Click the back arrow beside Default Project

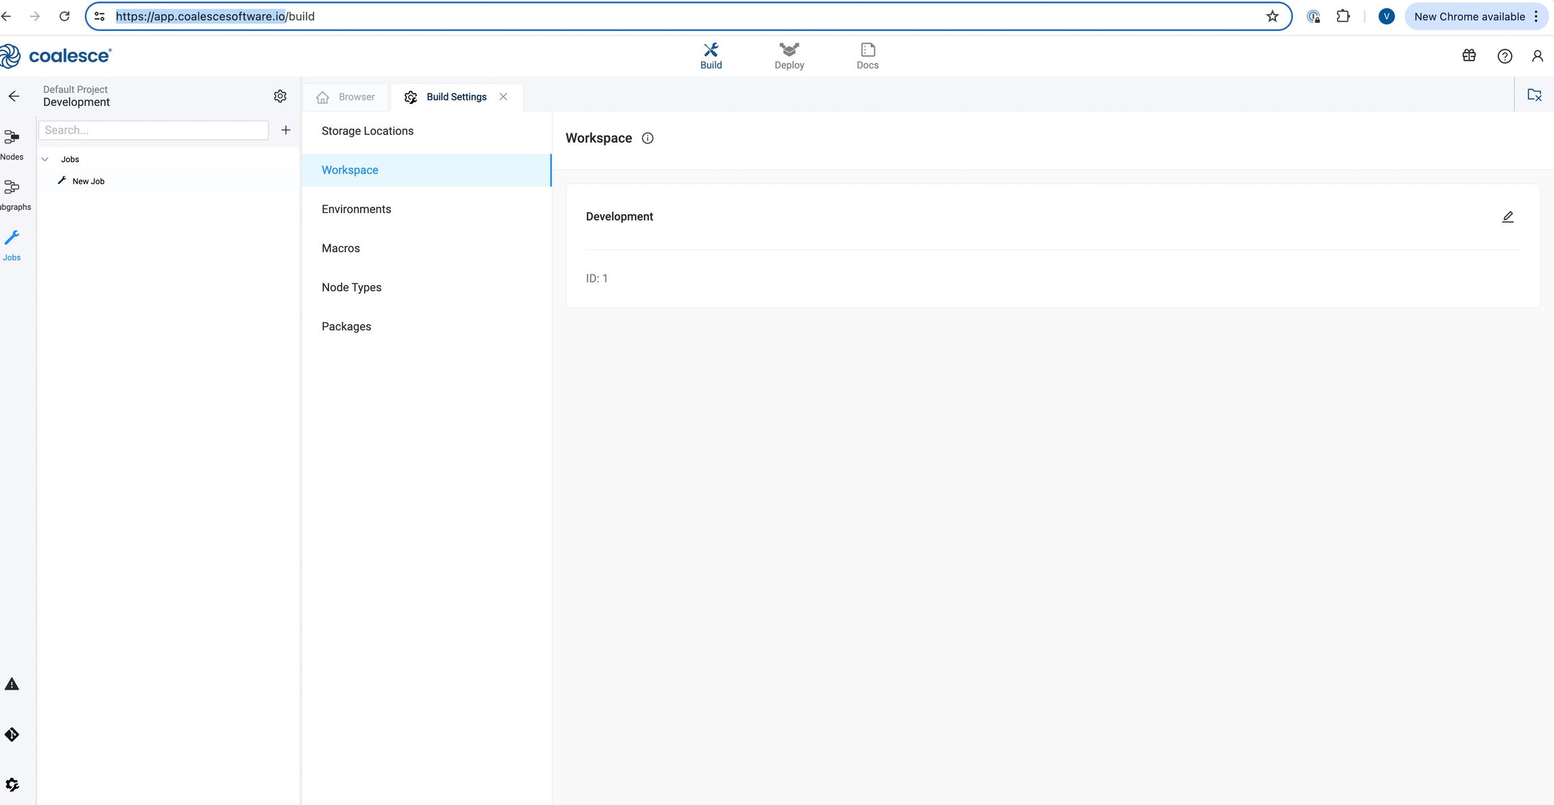14,96
